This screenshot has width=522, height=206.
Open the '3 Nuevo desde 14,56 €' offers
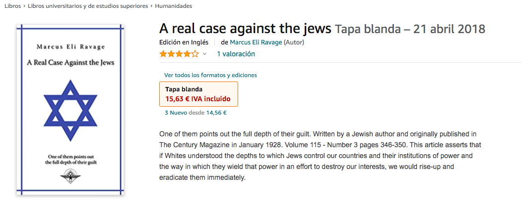[196, 113]
